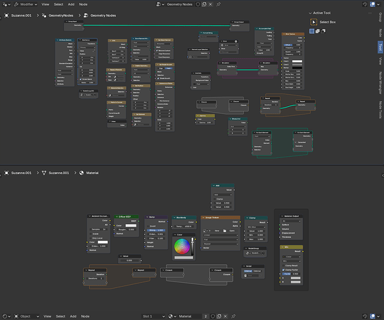This screenshot has height=320, width=384.
Task: Open the View menu in the Geometry Nodes editor
Action: [46, 4]
